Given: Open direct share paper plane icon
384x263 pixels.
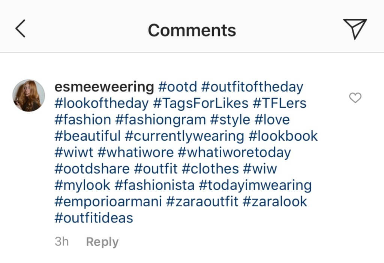Looking at the screenshot, I should [354, 29].
